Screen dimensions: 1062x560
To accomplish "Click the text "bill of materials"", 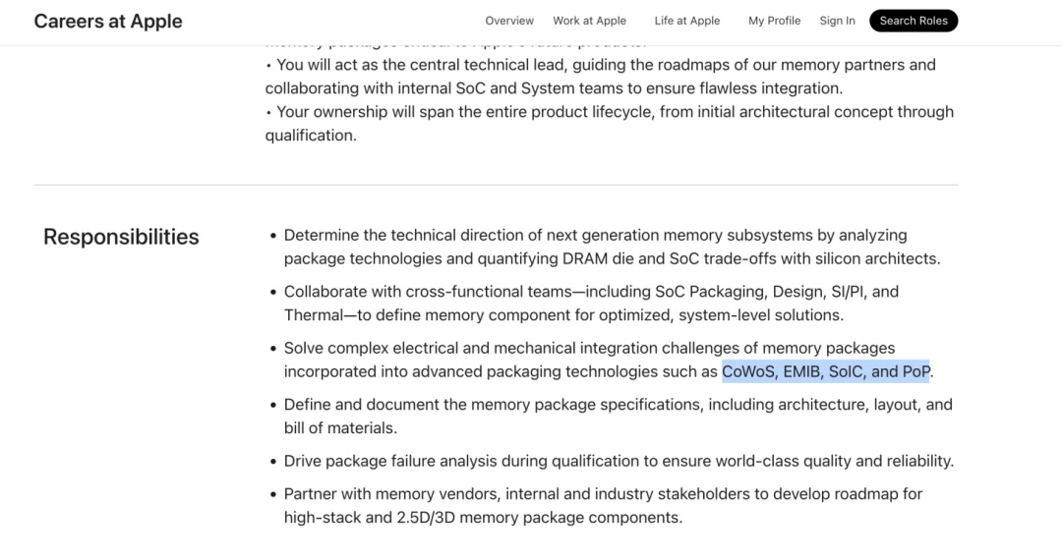I will click(x=340, y=428).
